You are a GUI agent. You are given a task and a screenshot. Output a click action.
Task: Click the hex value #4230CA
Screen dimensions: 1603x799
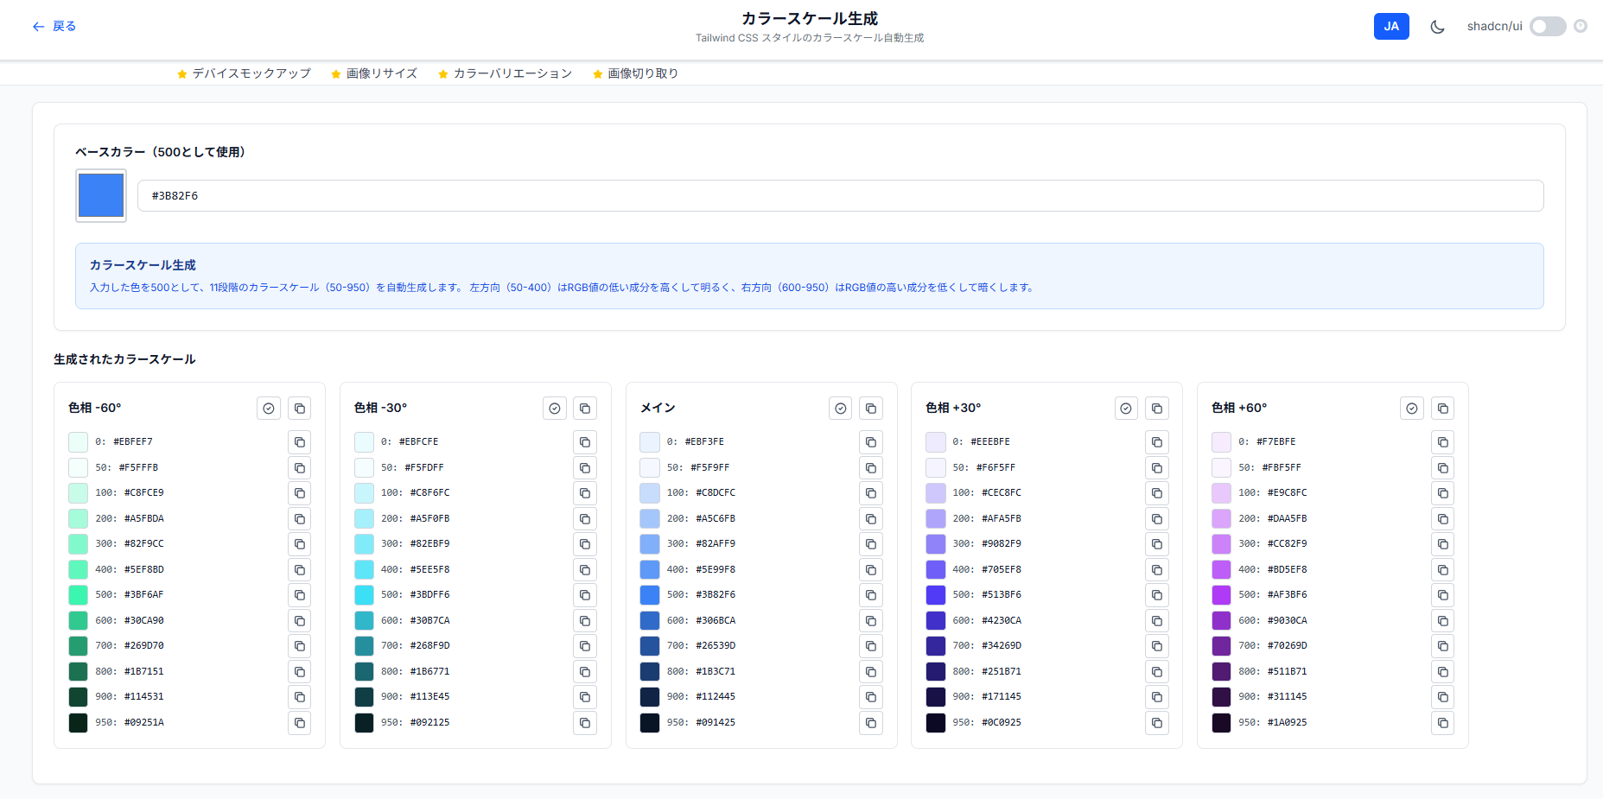[1002, 621]
